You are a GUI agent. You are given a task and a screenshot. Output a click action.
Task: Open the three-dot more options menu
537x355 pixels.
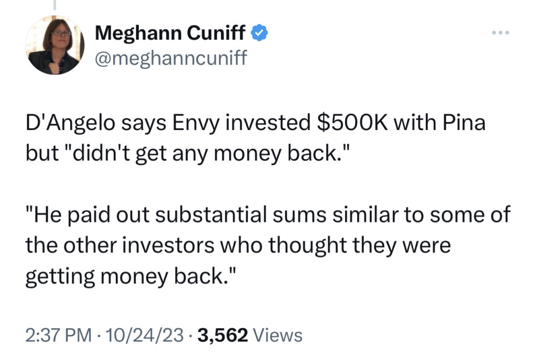[x=500, y=33]
